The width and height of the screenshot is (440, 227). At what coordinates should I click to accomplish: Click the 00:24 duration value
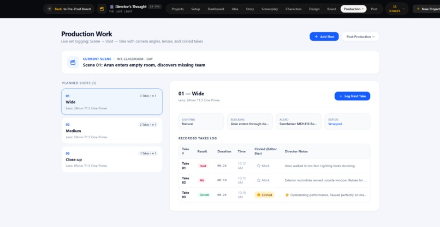222,165
